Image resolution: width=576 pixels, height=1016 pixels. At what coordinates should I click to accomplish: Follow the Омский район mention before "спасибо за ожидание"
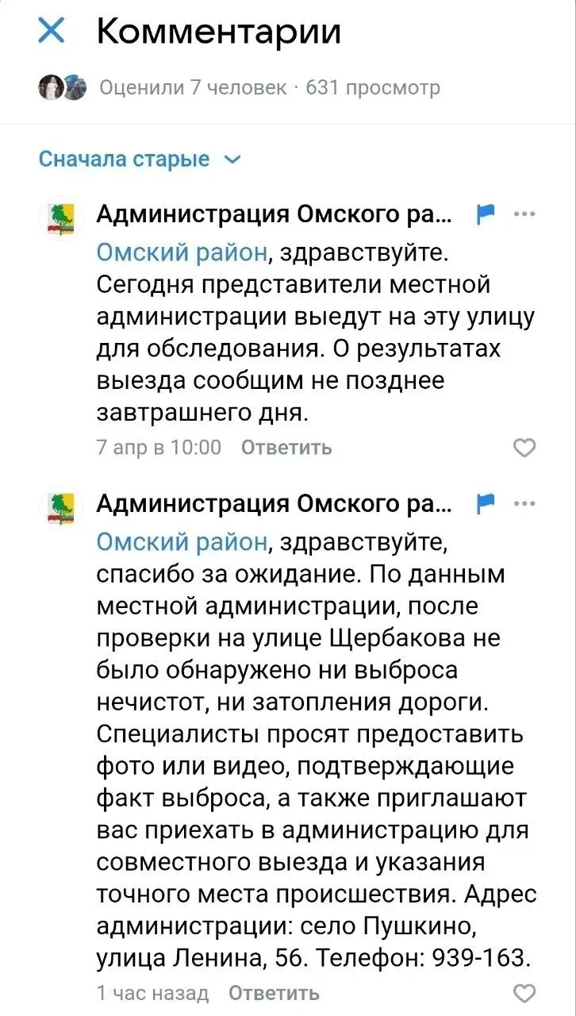click(x=182, y=541)
